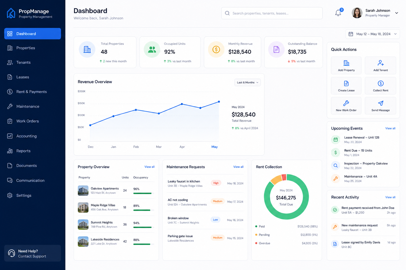The height and width of the screenshot is (270, 406).
Task: Click the Maple Ridge Villas 89% occupancy bar
Action: 144,210
